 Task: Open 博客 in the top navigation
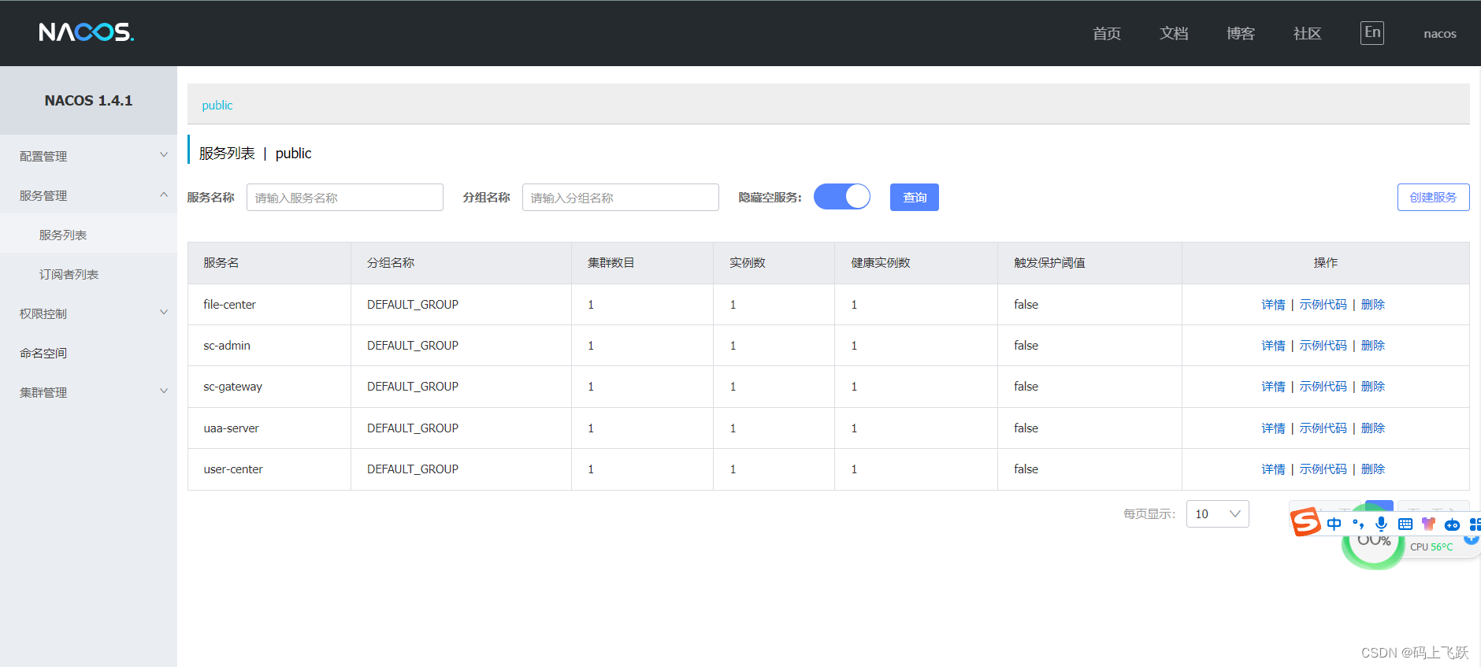click(x=1241, y=33)
